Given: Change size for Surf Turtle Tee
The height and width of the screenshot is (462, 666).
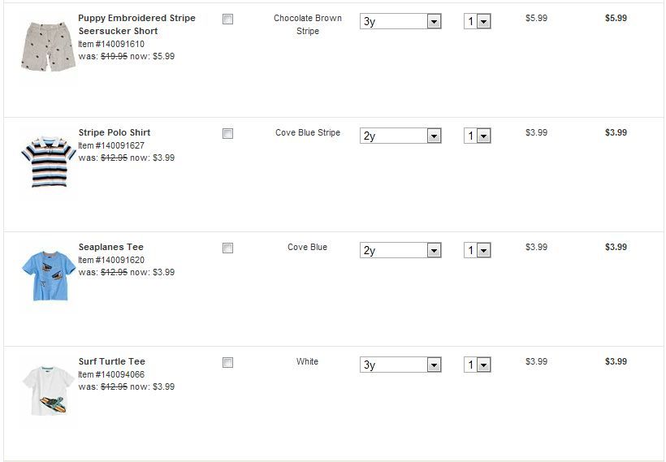Looking at the screenshot, I should coord(400,365).
